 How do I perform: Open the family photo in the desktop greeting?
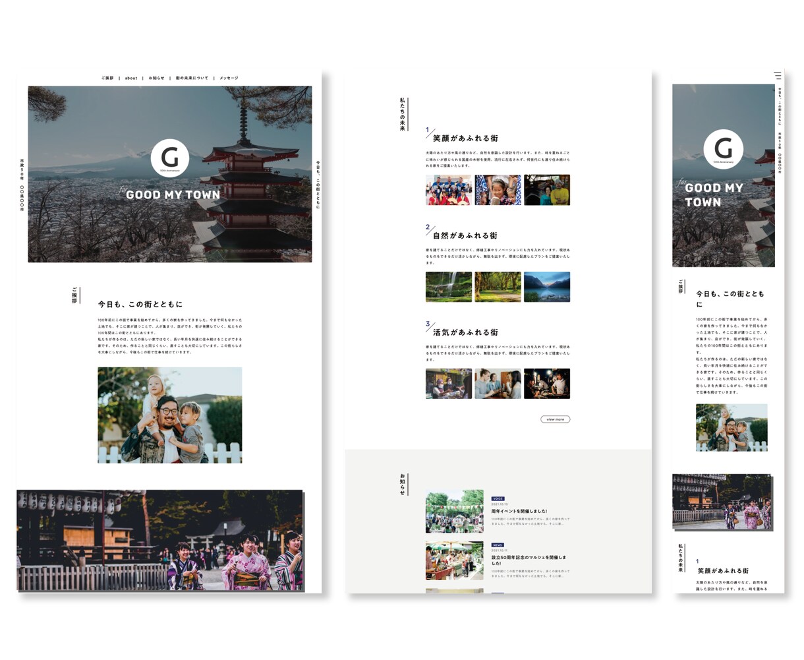170,415
